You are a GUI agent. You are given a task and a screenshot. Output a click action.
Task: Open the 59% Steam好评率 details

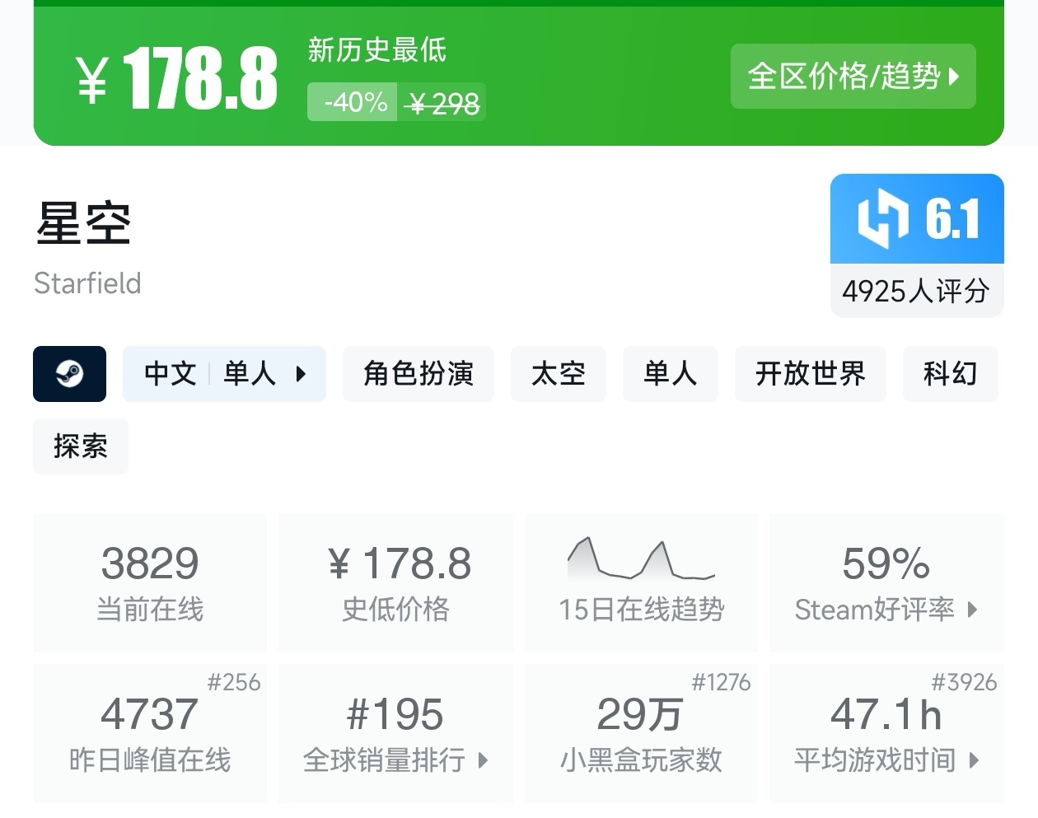(x=886, y=582)
